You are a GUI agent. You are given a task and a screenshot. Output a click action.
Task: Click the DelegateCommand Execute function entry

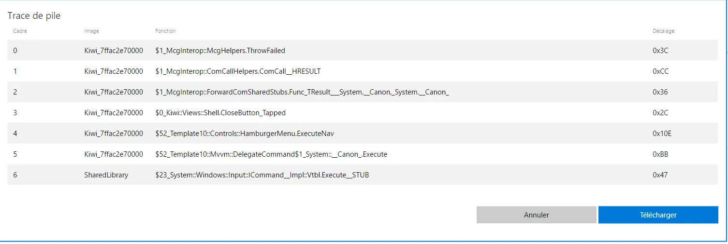click(x=271, y=154)
